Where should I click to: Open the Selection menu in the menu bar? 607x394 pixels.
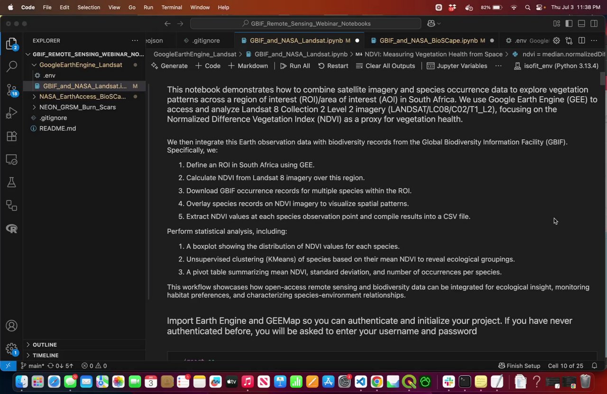89,8
